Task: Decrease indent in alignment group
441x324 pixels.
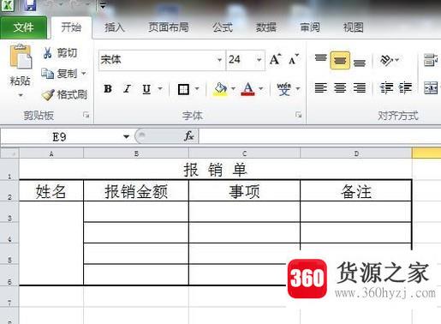Action: tap(386, 87)
